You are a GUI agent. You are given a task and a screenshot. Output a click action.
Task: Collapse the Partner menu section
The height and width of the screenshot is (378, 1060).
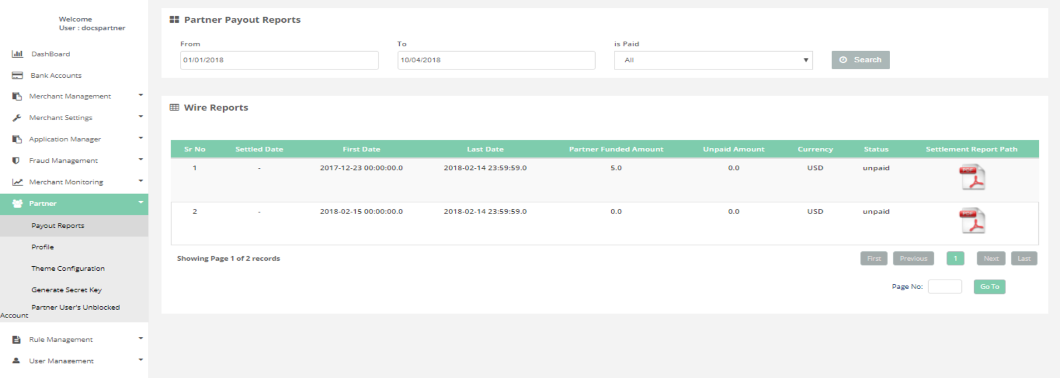(141, 202)
